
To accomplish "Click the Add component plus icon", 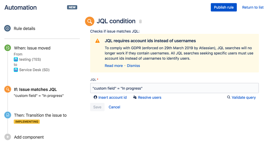I will pos(8,137).
